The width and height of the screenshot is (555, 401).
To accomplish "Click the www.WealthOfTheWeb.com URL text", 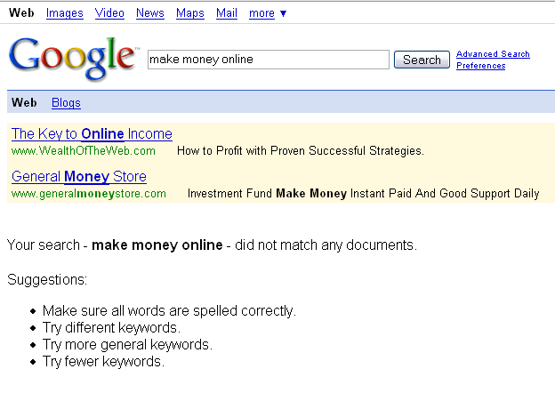I will click(x=84, y=151).
